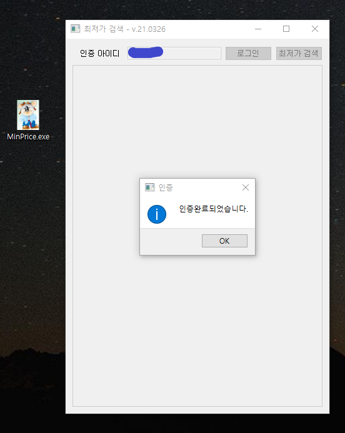This screenshot has width=345, height=433.
Task: Click the 인증 dialog title text
Action: tap(166, 188)
